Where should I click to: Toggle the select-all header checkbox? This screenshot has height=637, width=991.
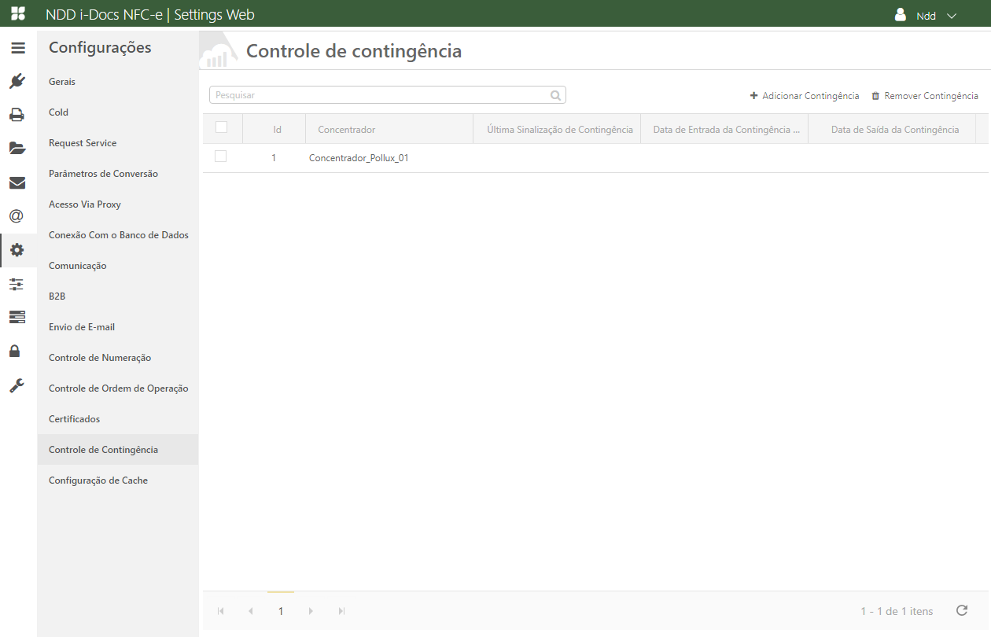pos(221,127)
